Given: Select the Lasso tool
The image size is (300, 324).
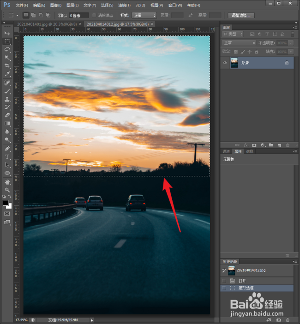Looking at the screenshot, I should pyautogui.click(x=7, y=49).
